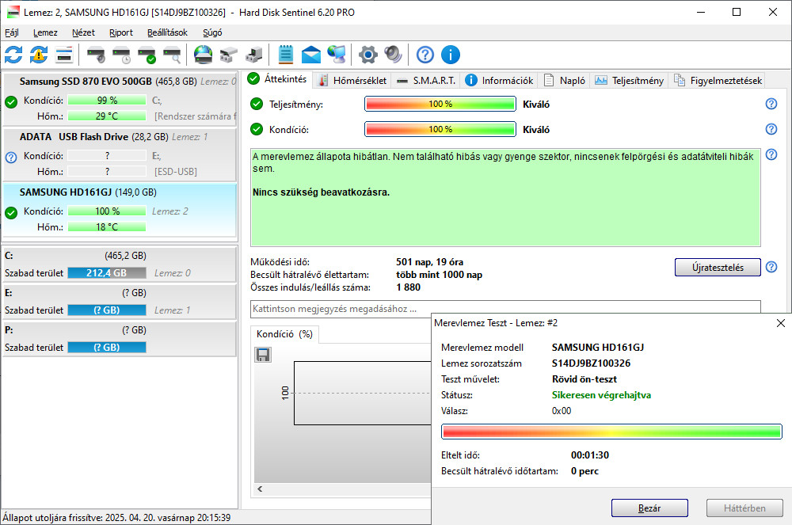This screenshot has height=525, width=792.
Task: Click the C: partition 212,4 GB free bar
Action: (107, 273)
